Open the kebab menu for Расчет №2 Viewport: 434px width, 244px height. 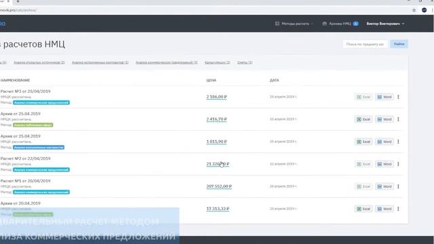(398, 164)
